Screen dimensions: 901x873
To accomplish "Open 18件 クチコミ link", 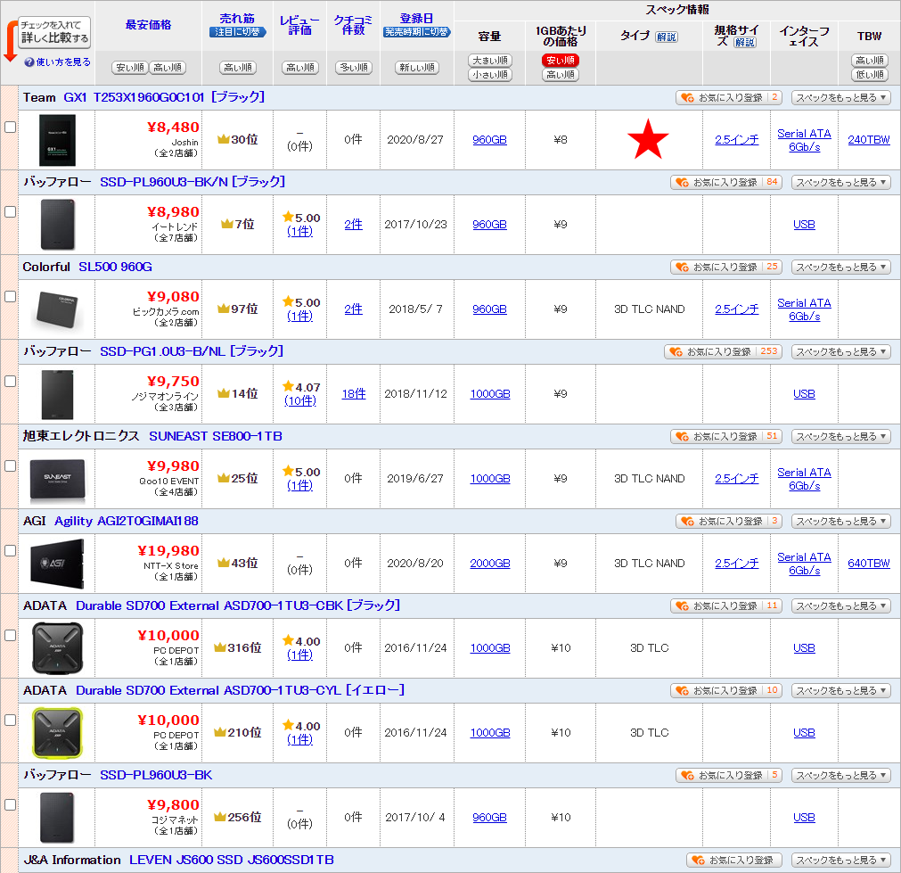I will 354,394.
